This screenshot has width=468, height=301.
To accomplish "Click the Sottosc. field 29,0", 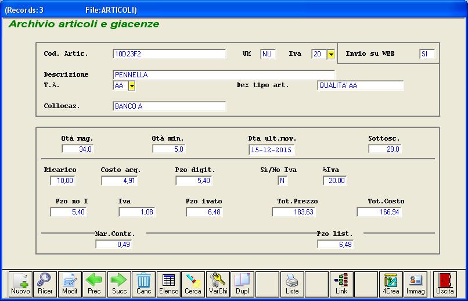I will (x=385, y=149).
